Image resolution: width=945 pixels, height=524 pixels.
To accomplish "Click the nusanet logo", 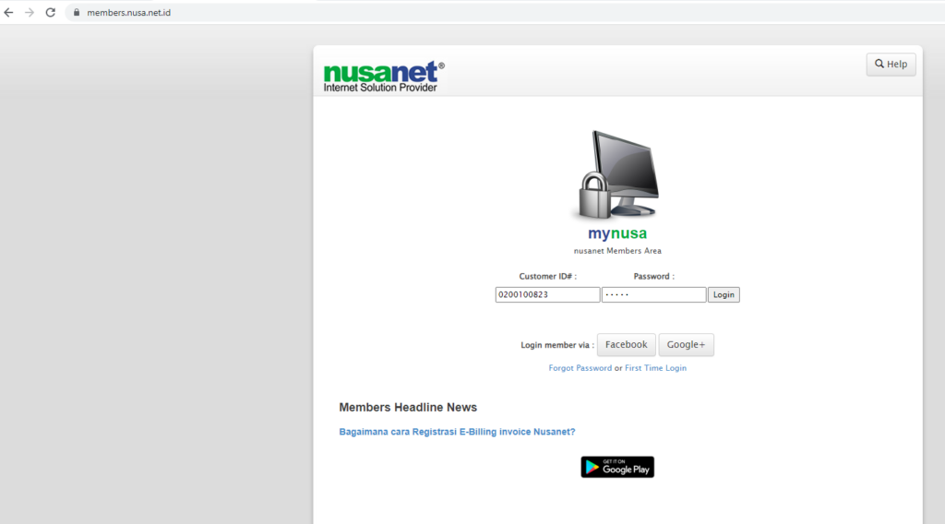I will pyautogui.click(x=384, y=77).
